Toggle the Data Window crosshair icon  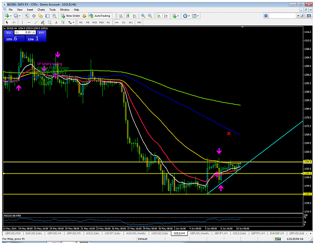(34, 16)
